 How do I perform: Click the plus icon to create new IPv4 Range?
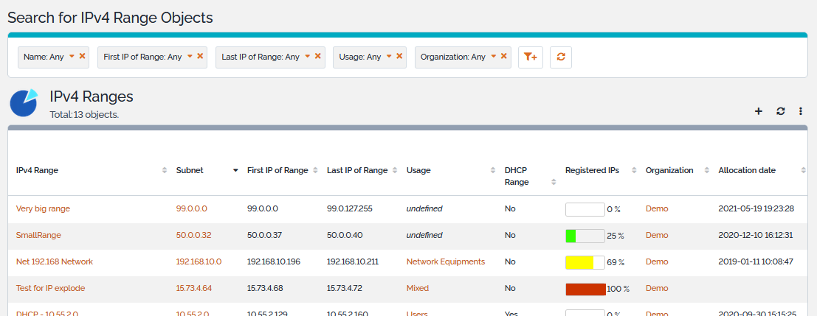758,111
